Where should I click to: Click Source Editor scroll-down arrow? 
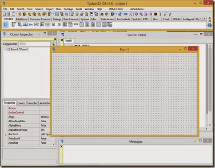210,125
